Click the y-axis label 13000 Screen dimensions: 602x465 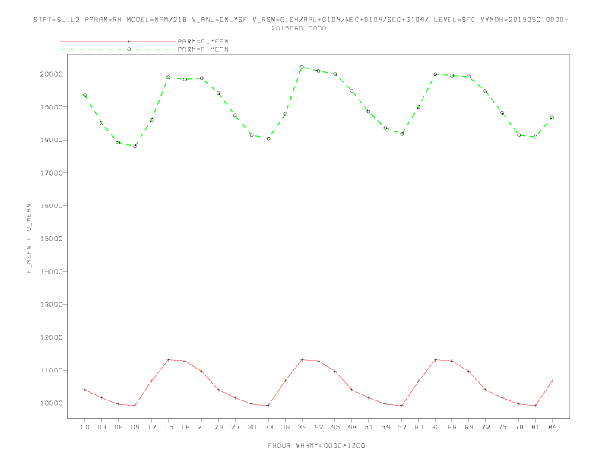51,305
